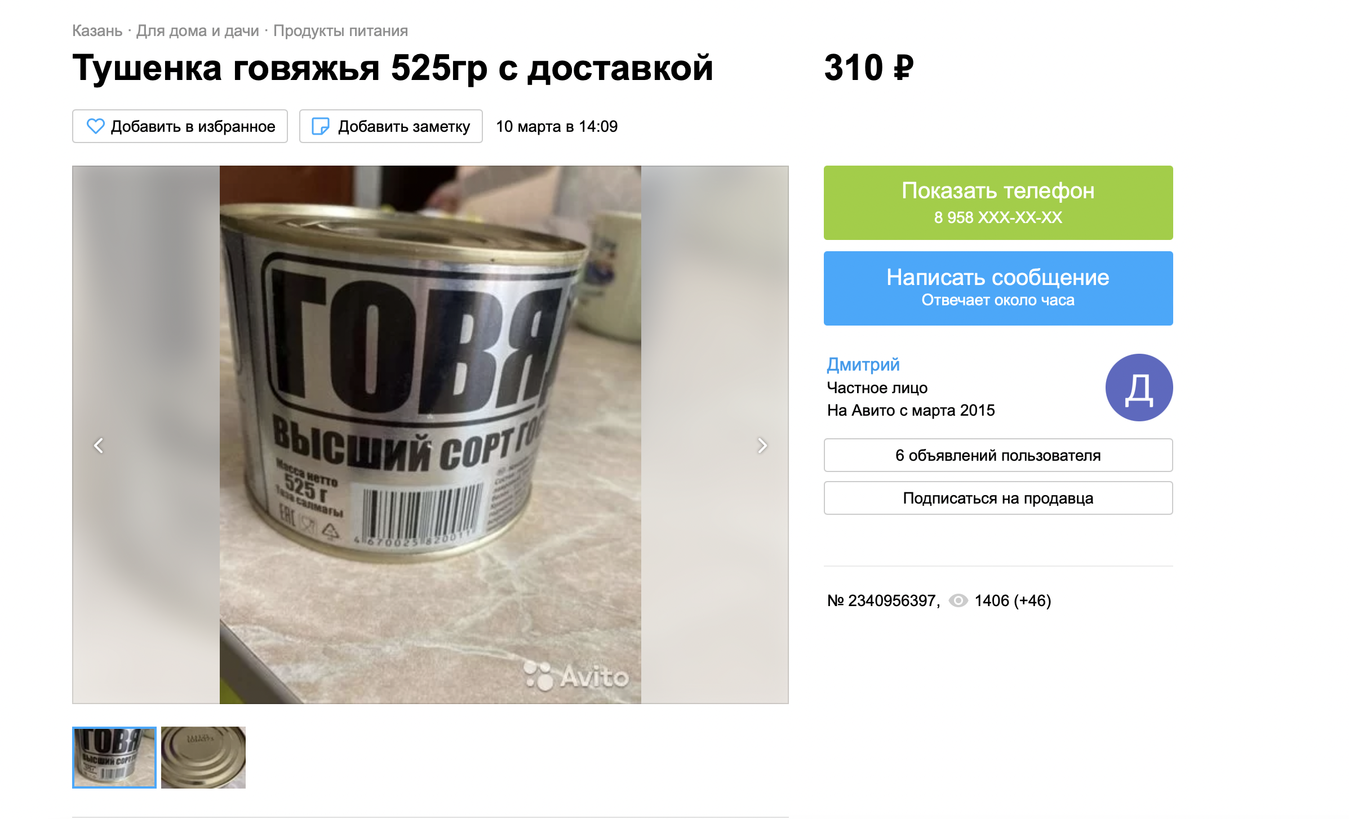Image resolution: width=1349 pixels, height=819 pixels.
Task: Click Написать сообщение to message seller
Action: (x=998, y=288)
